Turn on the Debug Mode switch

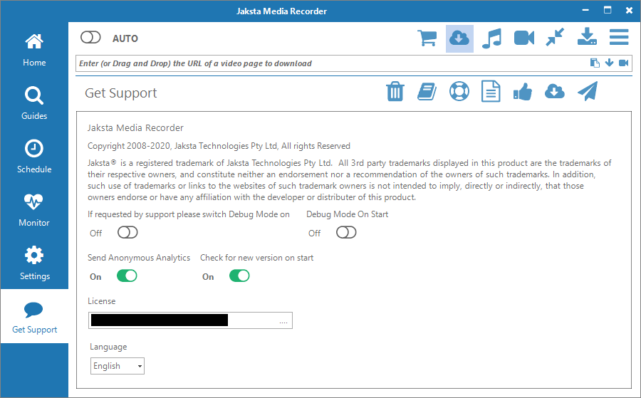point(127,233)
